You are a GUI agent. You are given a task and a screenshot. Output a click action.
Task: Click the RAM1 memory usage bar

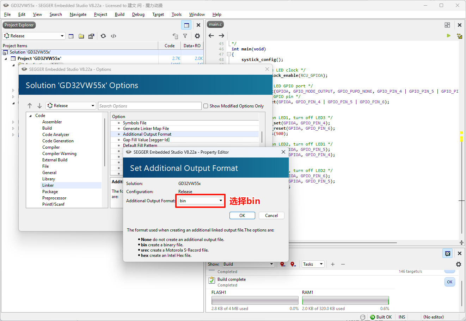345,300
